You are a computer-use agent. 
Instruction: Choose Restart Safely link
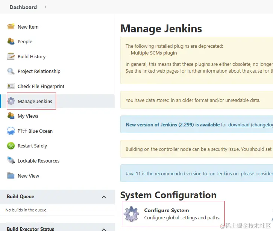click(32, 146)
